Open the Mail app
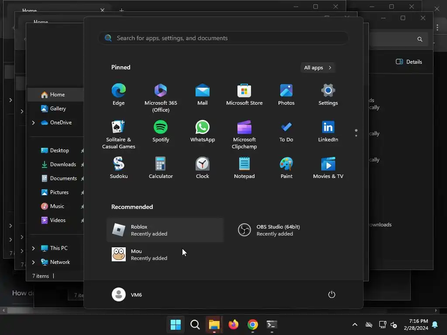 click(x=203, y=95)
